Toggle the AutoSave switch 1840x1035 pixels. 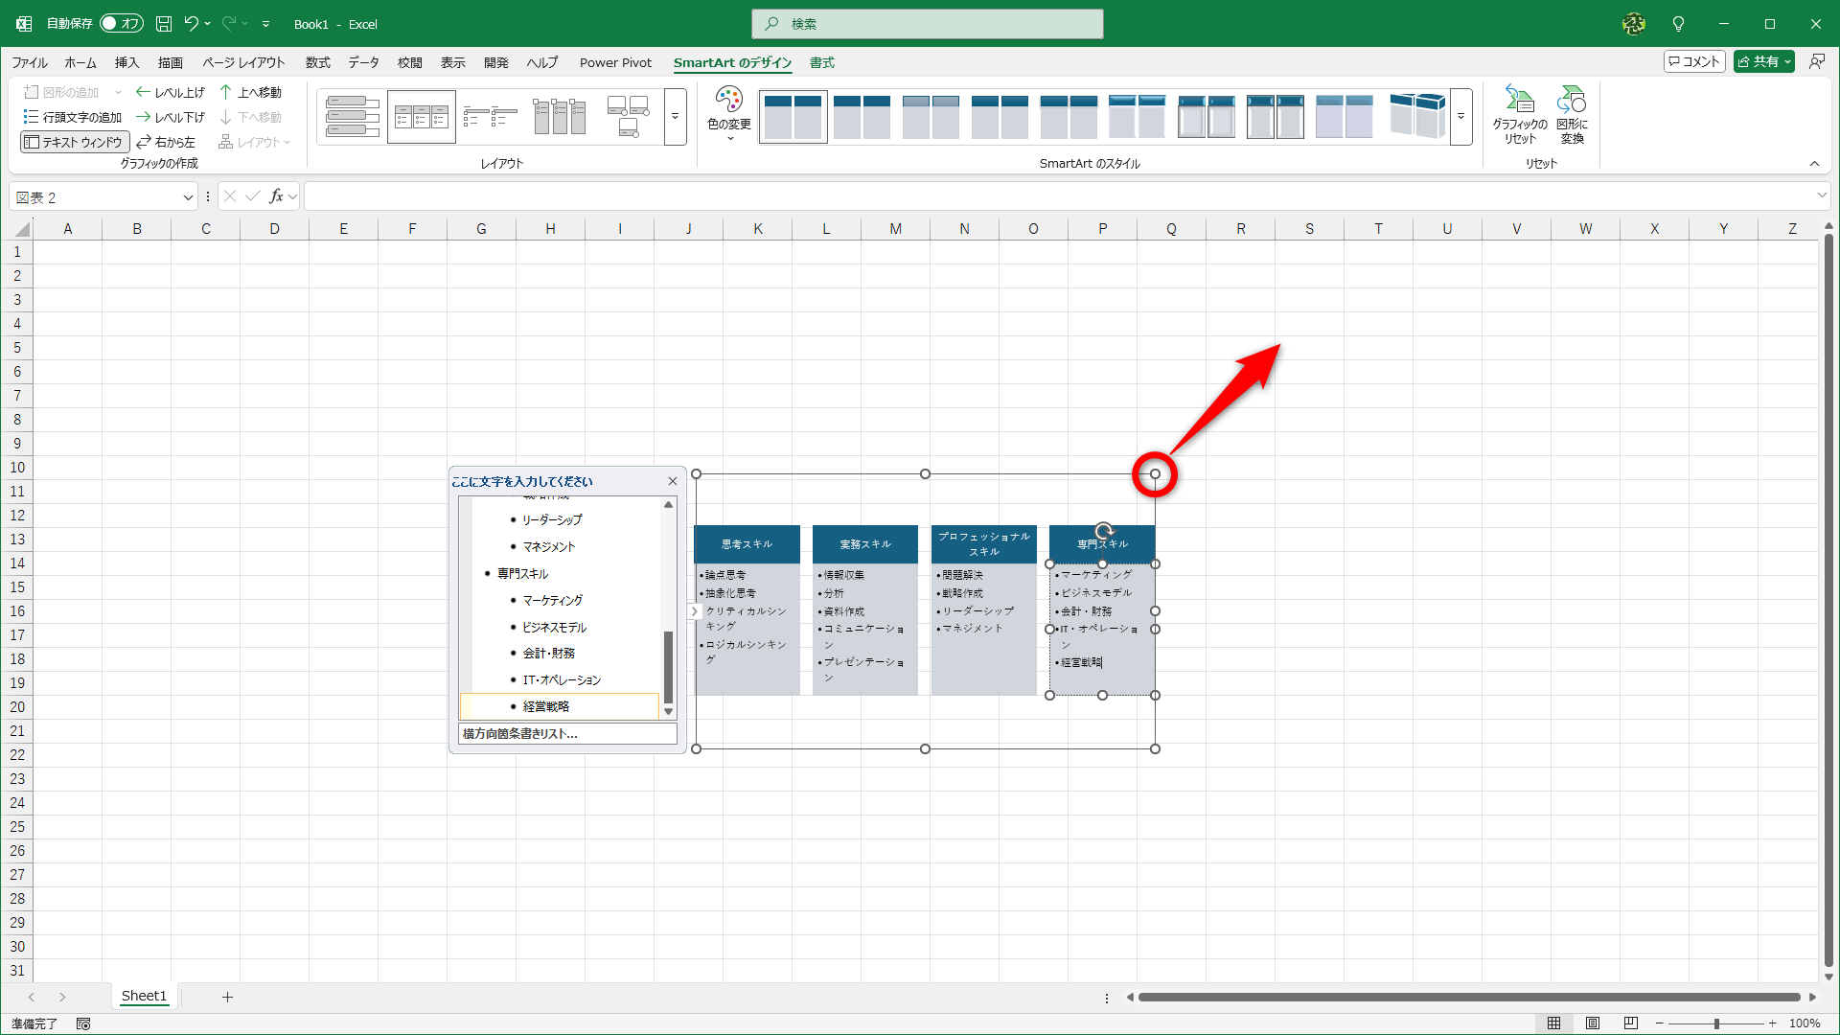tap(121, 23)
